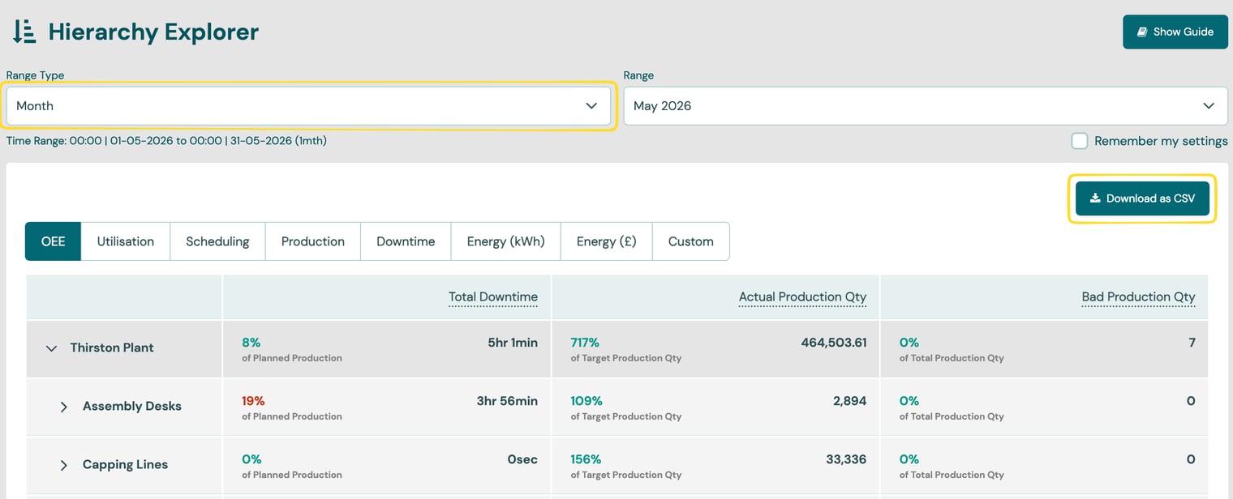This screenshot has height=499, width=1233.
Task: Click the 5hr 1min downtime value
Action: pos(513,343)
